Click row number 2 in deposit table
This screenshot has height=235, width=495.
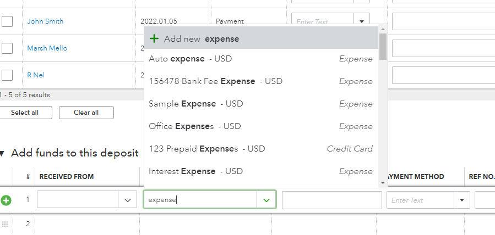click(x=28, y=223)
